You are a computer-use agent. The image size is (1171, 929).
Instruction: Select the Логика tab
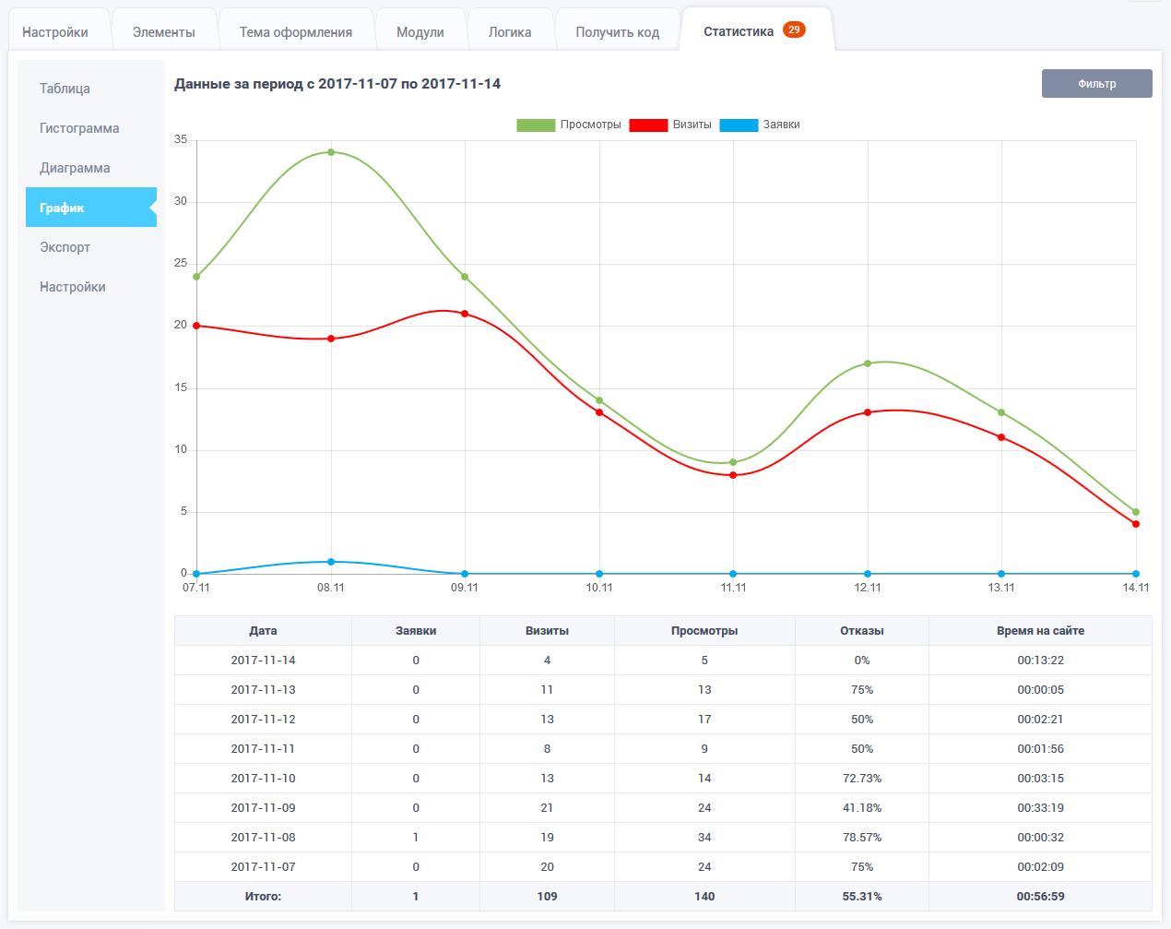(x=510, y=32)
